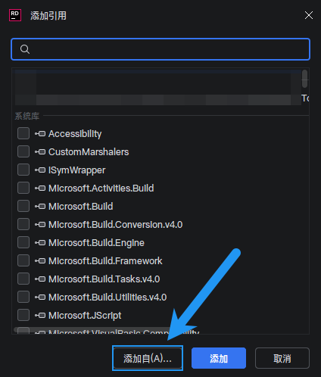Click the assembly icon next to Microsoft.Build

click(40, 207)
